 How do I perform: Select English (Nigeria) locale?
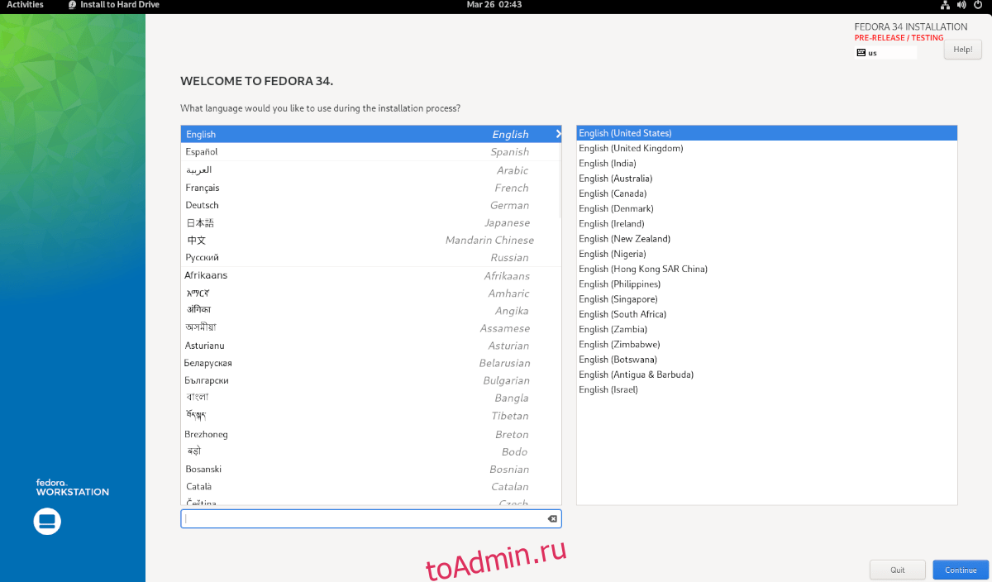[x=766, y=254]
